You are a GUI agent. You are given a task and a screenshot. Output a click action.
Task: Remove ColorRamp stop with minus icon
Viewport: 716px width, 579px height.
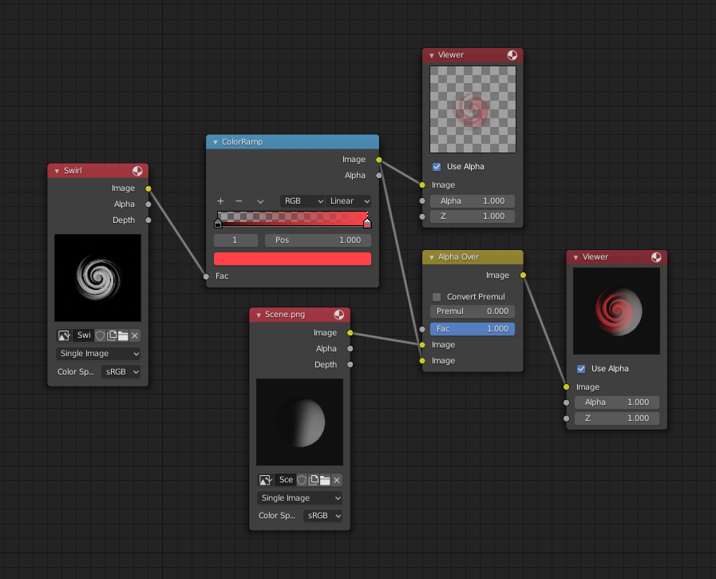pyautogui.click(x=239, y=201)
